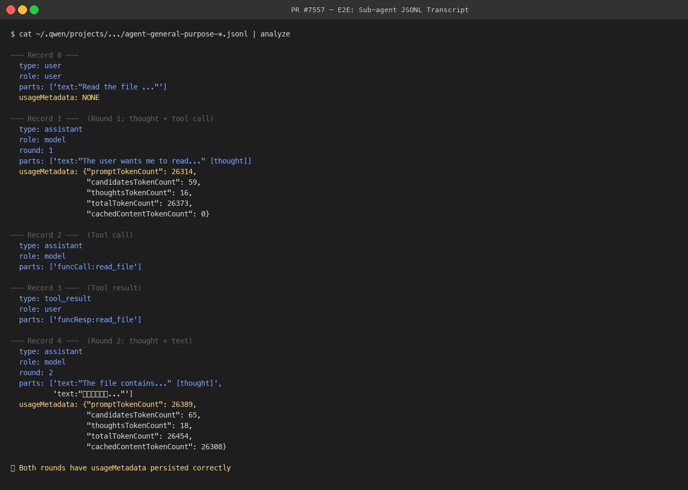The width and height of the screenshot is (688, 490).
Task: Click the yellow minimize window button
Action: pyautogui.click(x=22, y=10)
